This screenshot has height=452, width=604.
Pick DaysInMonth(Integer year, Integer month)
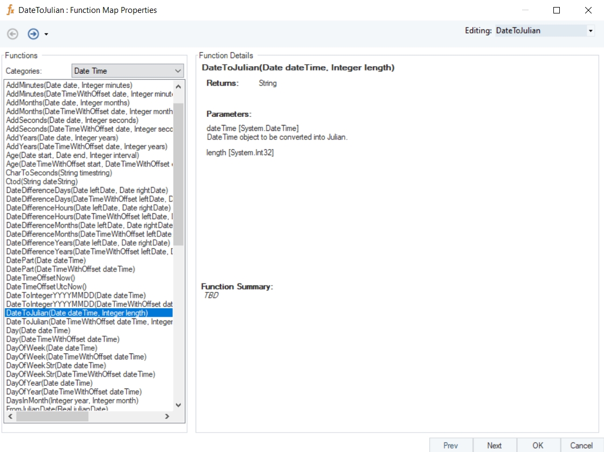[72, 400]
